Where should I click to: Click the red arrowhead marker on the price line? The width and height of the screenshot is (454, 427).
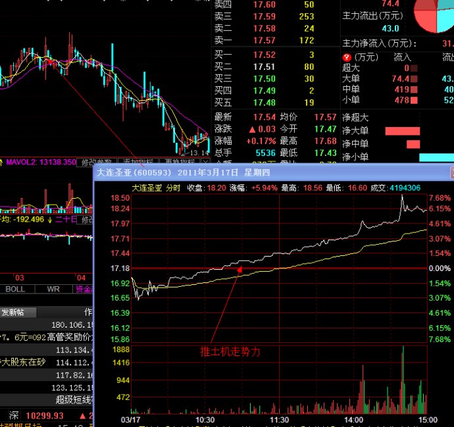coord(240,268)
